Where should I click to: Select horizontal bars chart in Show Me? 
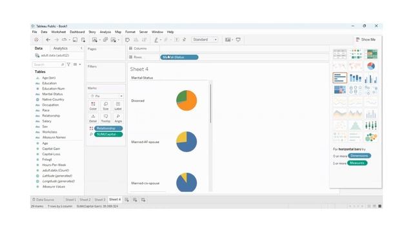(340, 78)
